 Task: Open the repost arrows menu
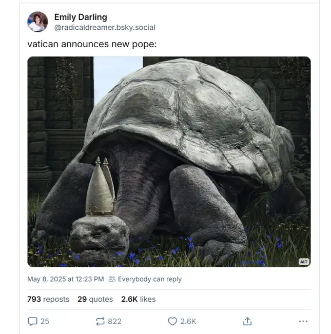pos(100,321)
